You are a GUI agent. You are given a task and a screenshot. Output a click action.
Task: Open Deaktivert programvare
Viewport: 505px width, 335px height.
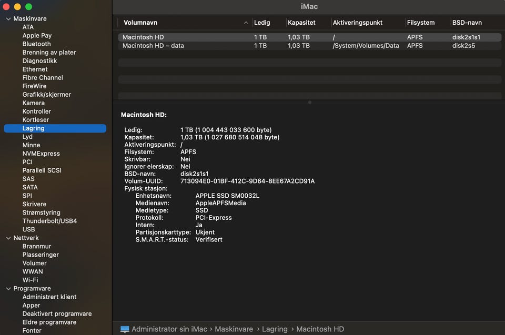coord(57,313)
